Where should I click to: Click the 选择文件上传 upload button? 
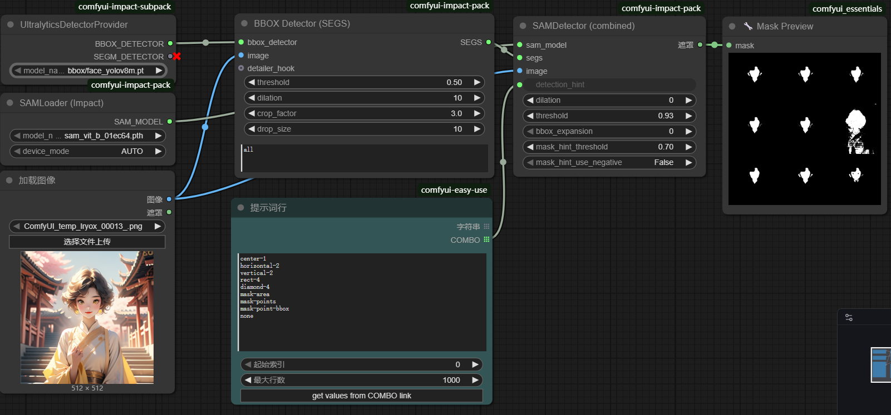pos(87,242)
